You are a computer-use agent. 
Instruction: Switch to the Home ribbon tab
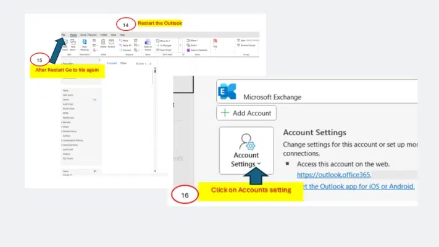[x=73, y=35]
